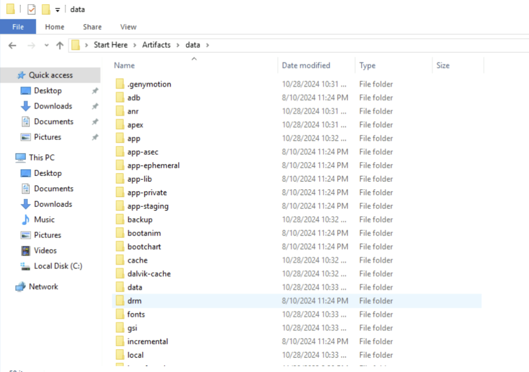Select the Network icon in sidebar
Image resolution: width=529 pixels, height=372 pixels.
pyautogui.click(x=21, y=287)
